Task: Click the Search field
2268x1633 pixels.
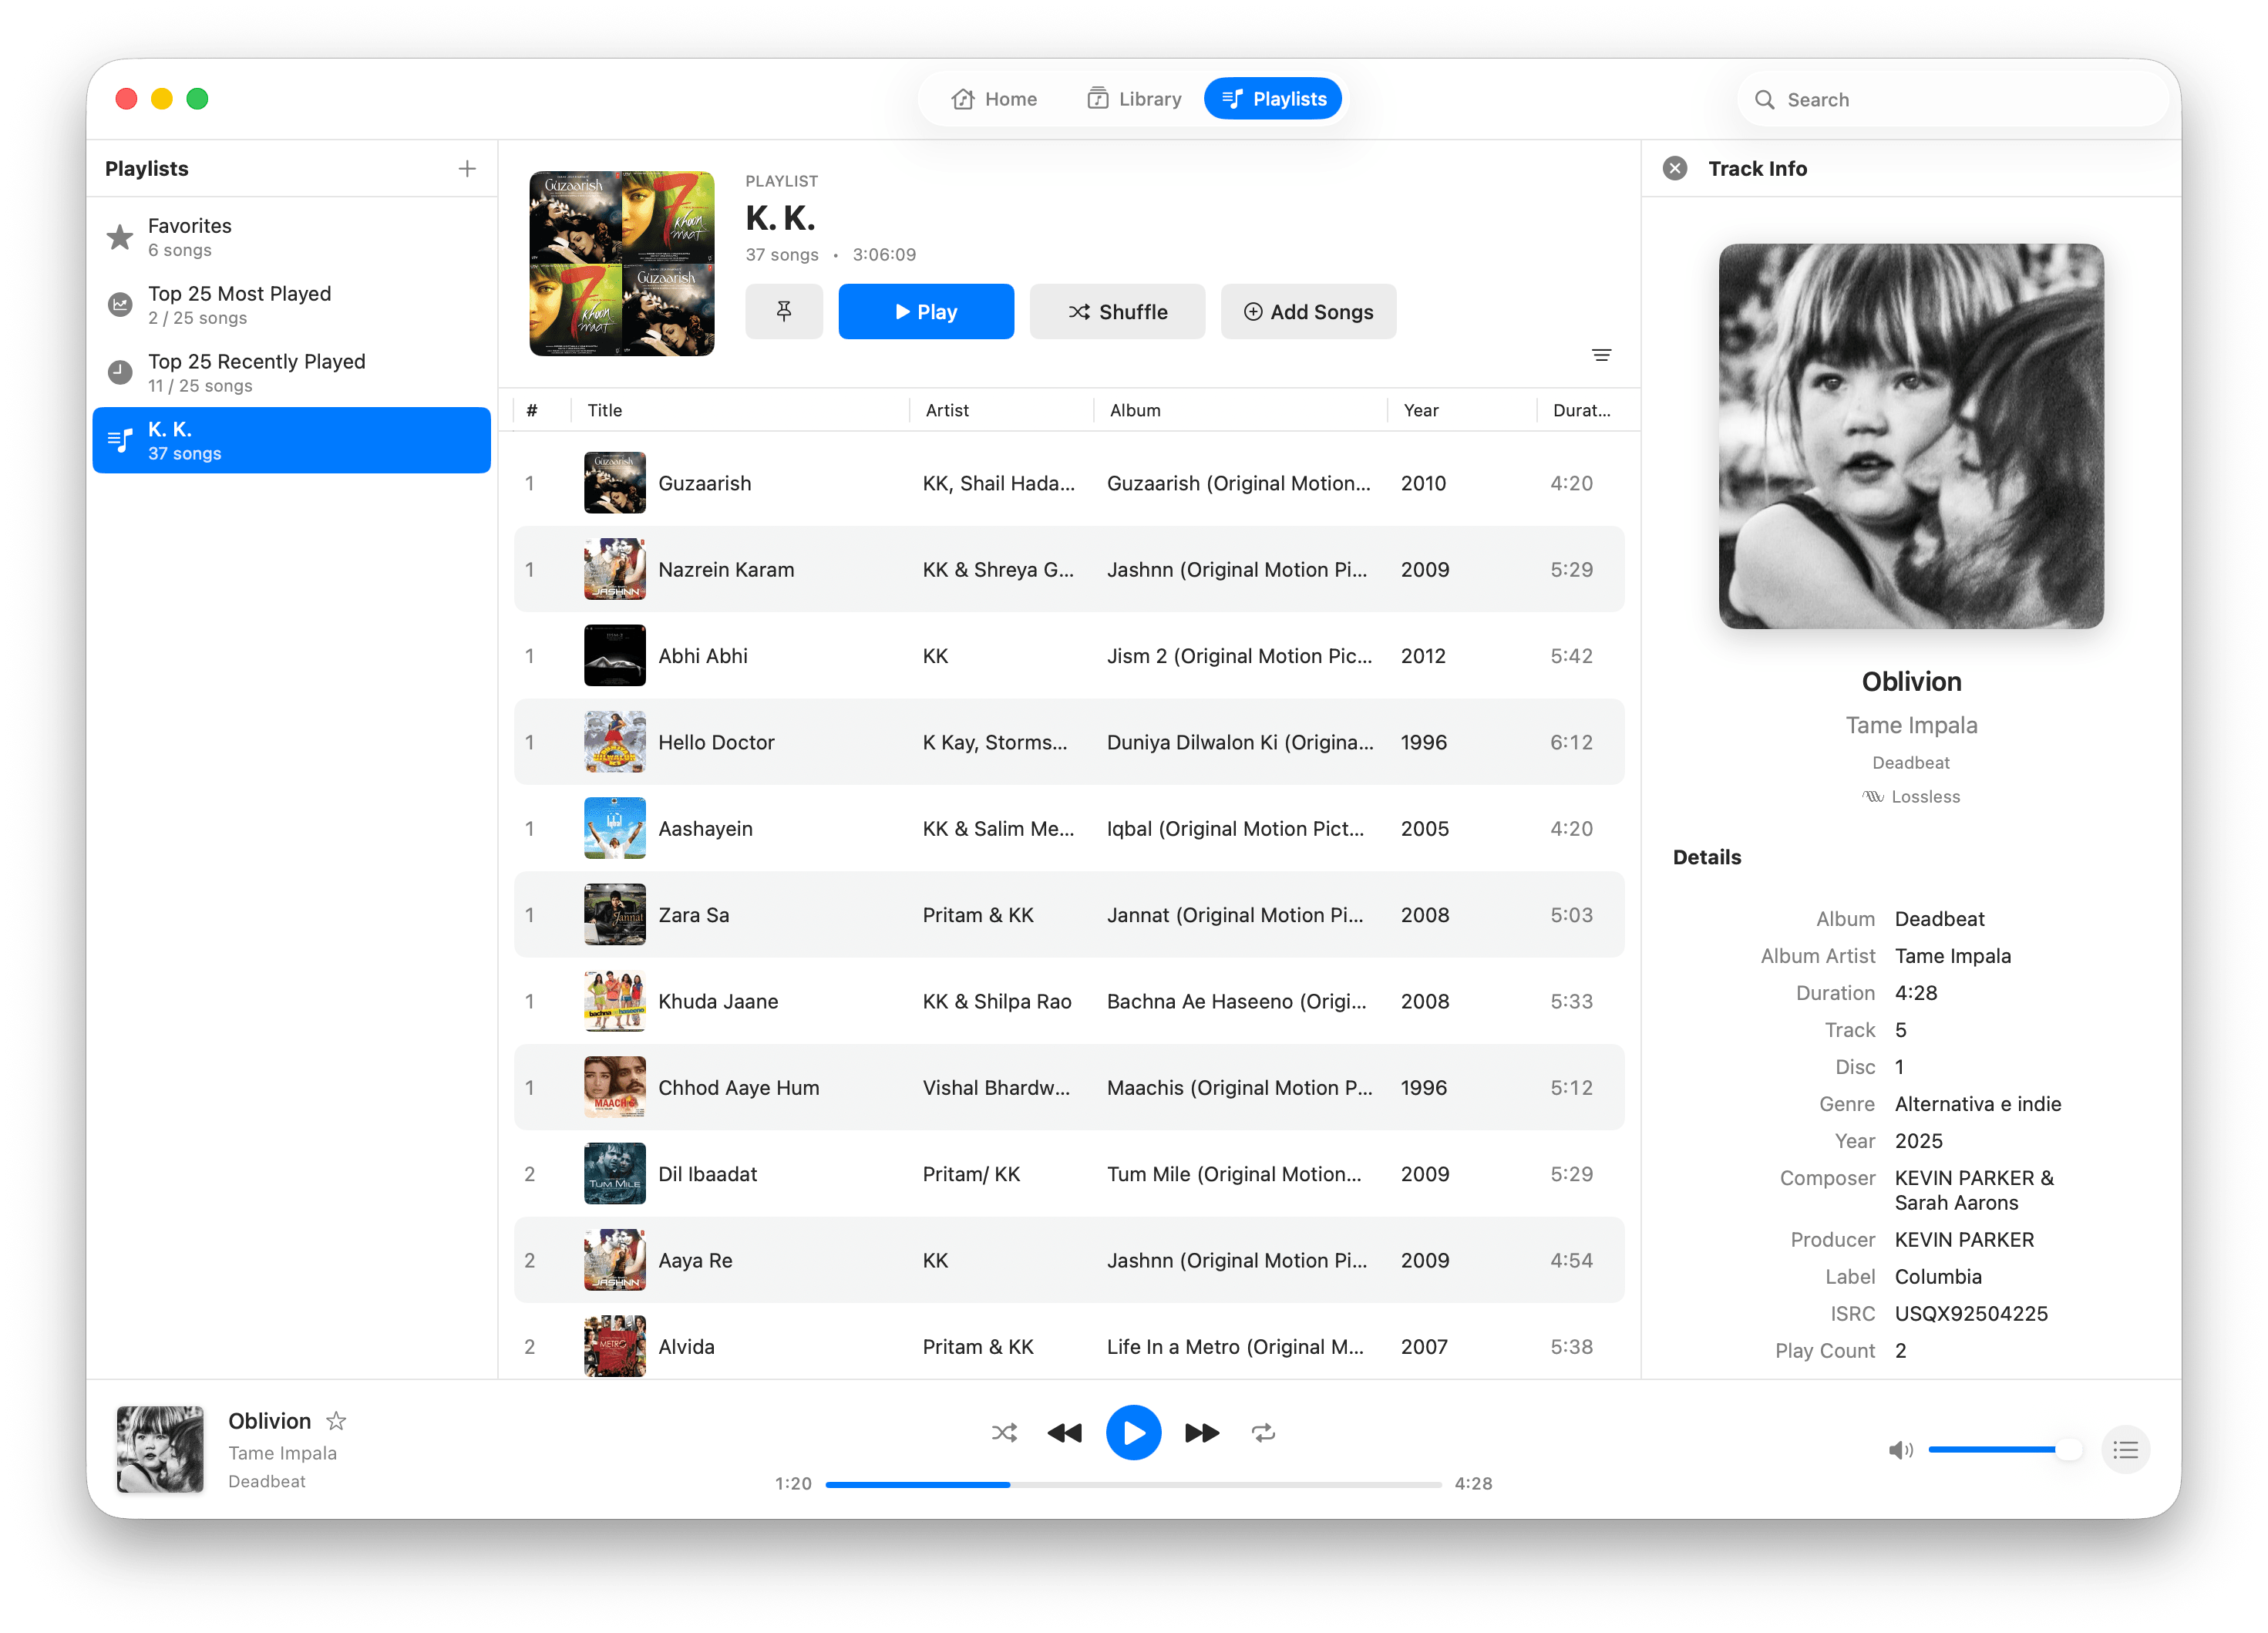Action: 1952,99
